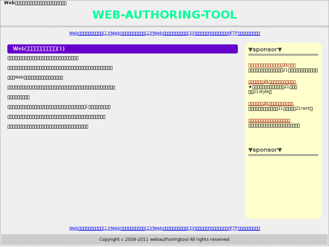329x247 pixels.
Task: Click the '21 style' sponsor description text
Action: (273, 89)
